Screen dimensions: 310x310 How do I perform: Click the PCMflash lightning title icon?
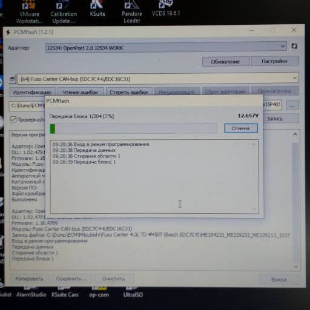pyautogui.click(x=8, y=32)
